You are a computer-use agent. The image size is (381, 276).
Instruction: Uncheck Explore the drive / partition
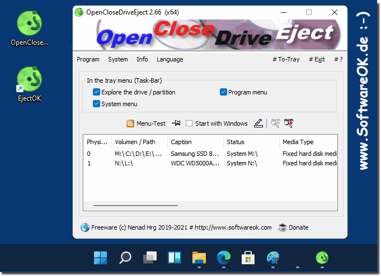pos(96,92)
